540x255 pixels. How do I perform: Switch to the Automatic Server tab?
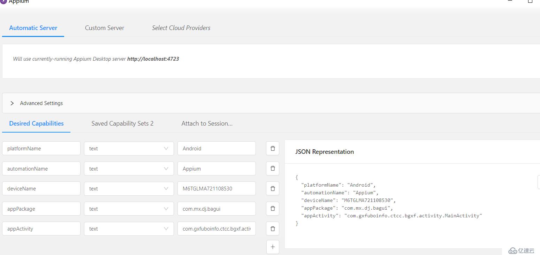point(33,28)
